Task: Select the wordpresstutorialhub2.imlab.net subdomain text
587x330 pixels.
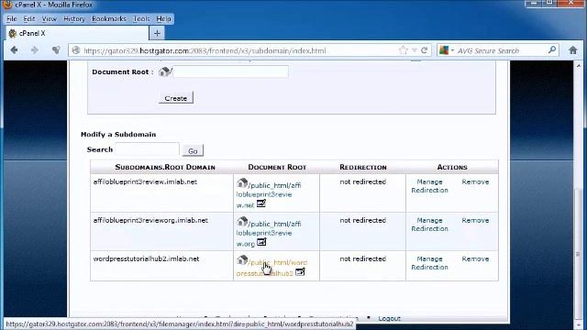Action: 146,258
